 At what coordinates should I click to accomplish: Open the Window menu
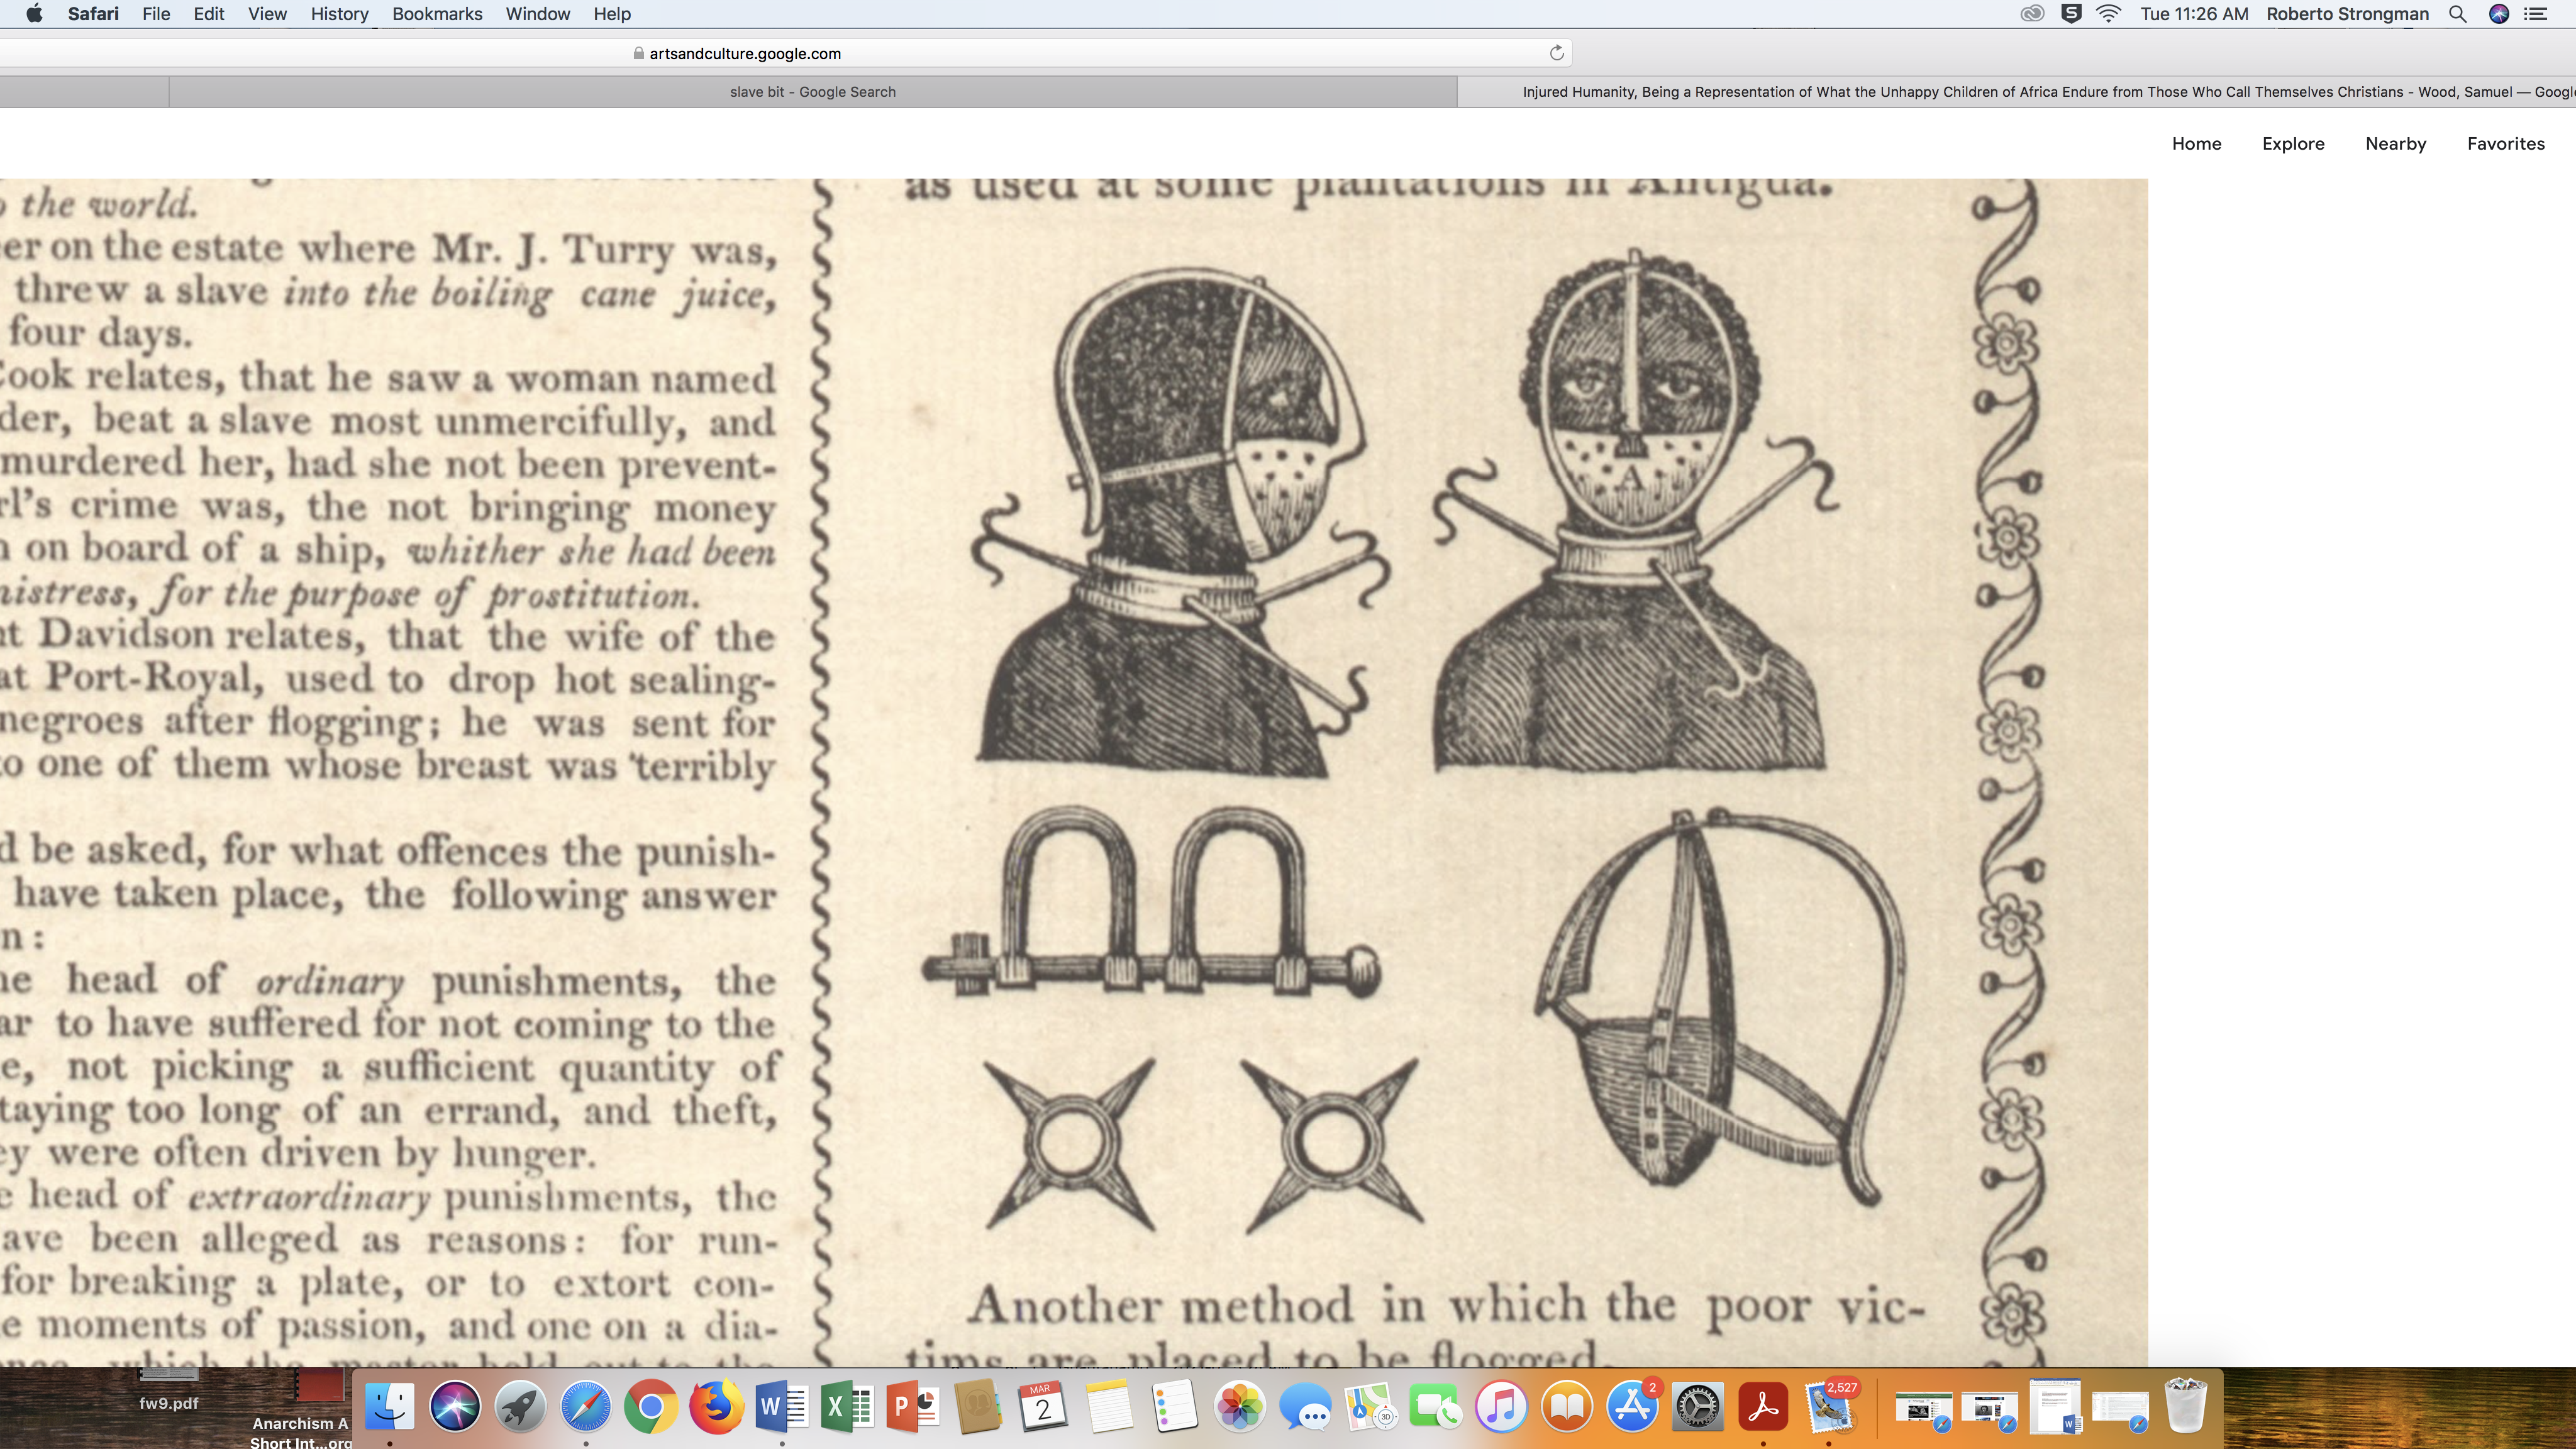pyautogui.click(x=537, y=14)
